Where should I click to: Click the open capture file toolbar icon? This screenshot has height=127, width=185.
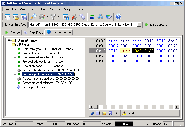[x=16, y=17]
